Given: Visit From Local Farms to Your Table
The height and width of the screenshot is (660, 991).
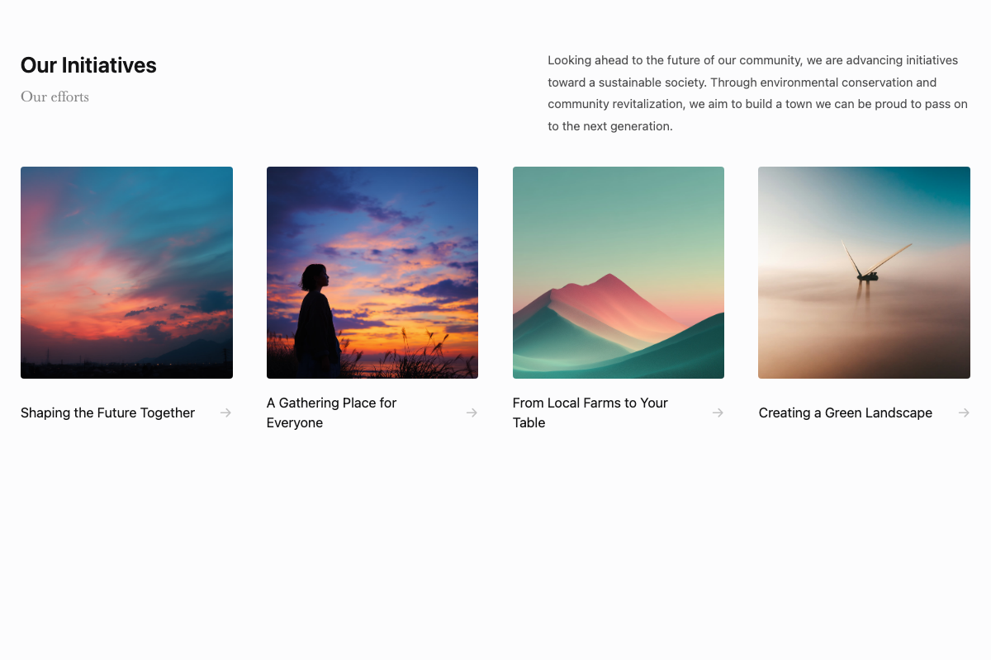Looking at the screenshot, I should click(x=590, y=412).
